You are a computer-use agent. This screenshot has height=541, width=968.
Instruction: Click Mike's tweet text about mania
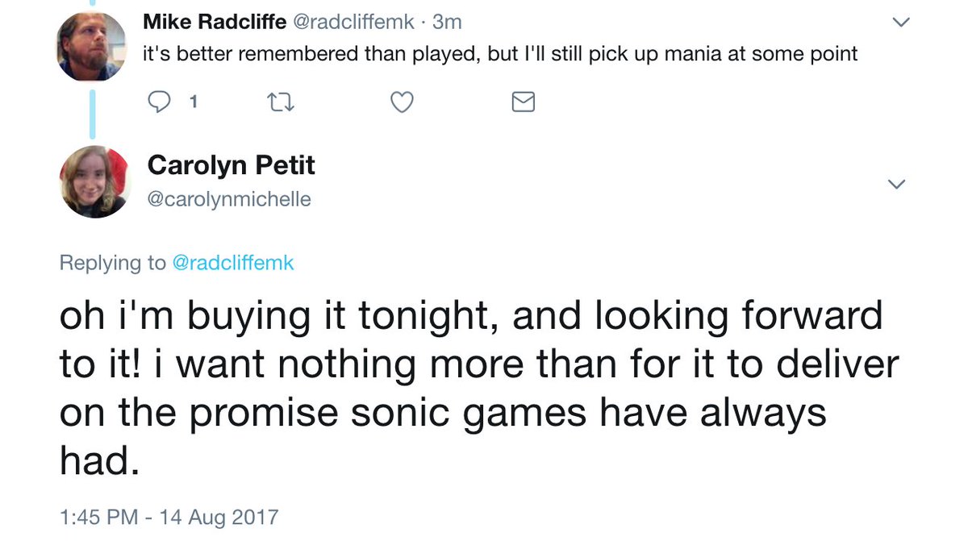(x=500, y=56)
